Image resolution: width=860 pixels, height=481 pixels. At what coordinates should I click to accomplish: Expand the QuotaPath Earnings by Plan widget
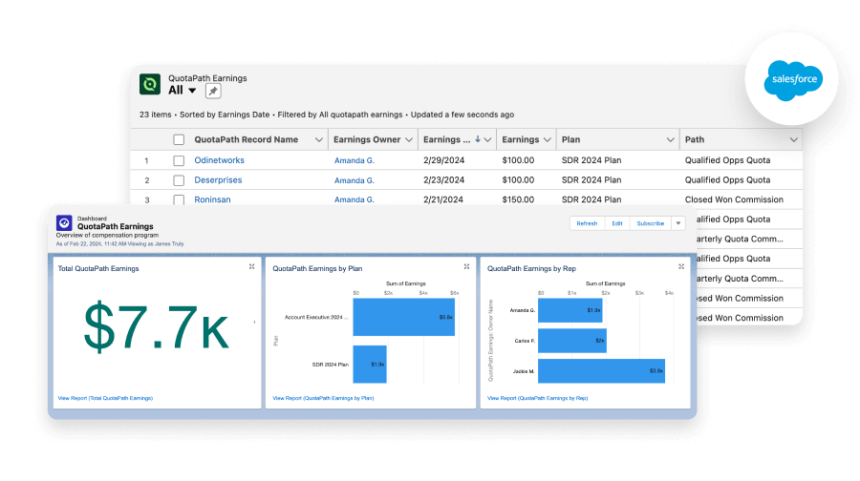pos(466,267)
